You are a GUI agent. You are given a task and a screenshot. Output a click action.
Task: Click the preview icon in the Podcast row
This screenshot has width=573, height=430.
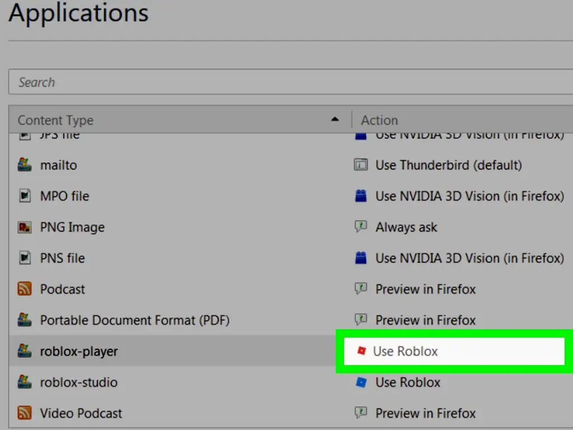coord(361,288)
